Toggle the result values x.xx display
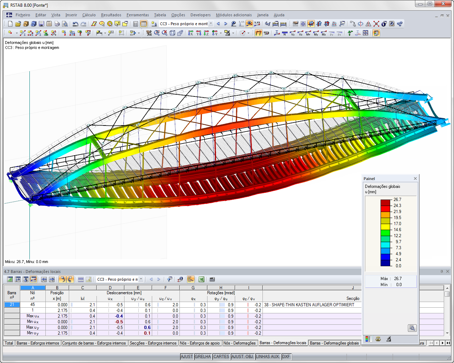This screenshot has height=363, width=454. (257, 24)
